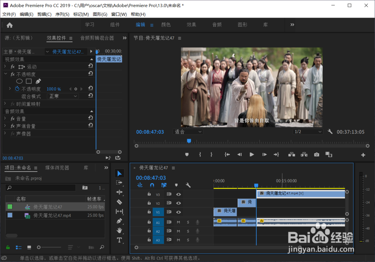Solo audio track A2
Screen dimensions: 375x262
[188, 231]
